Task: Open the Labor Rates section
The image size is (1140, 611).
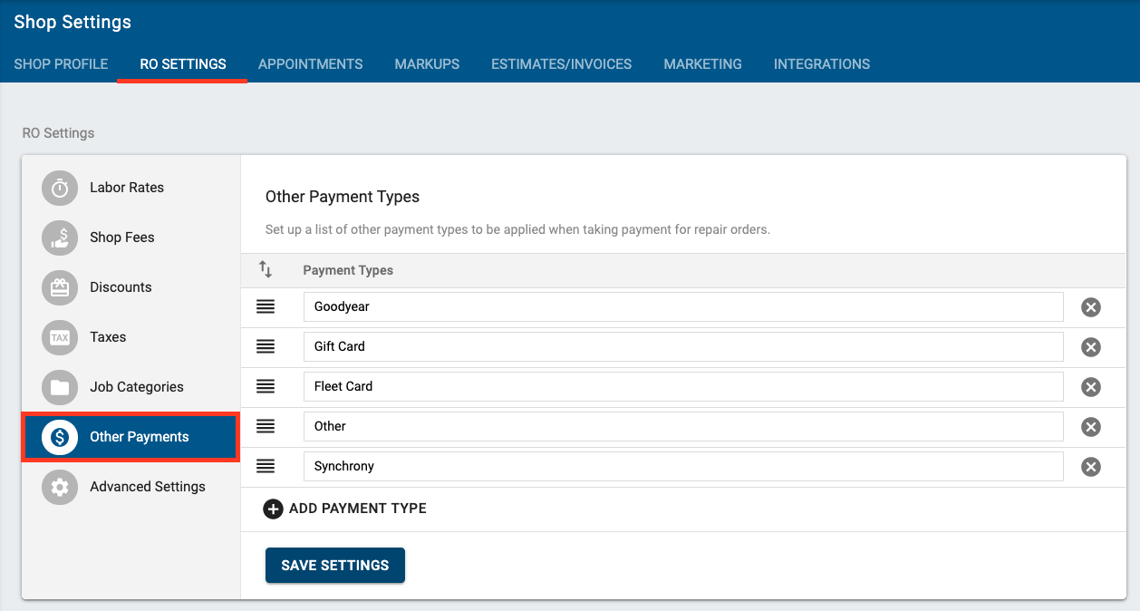Action: tap(130, 188)
